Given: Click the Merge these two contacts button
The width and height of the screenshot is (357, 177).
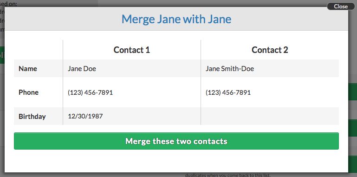Looking at the screenshot, I should click(176, 141).
